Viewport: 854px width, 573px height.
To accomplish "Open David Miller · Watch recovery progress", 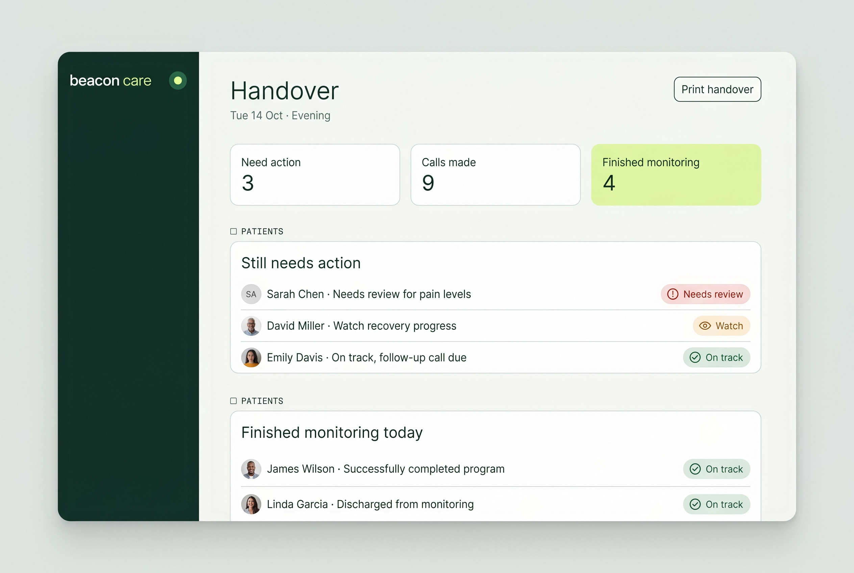I will 495,326.
